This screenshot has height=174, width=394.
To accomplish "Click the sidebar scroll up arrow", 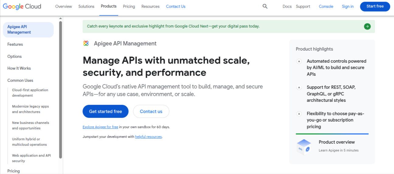I will click(61, 18).
